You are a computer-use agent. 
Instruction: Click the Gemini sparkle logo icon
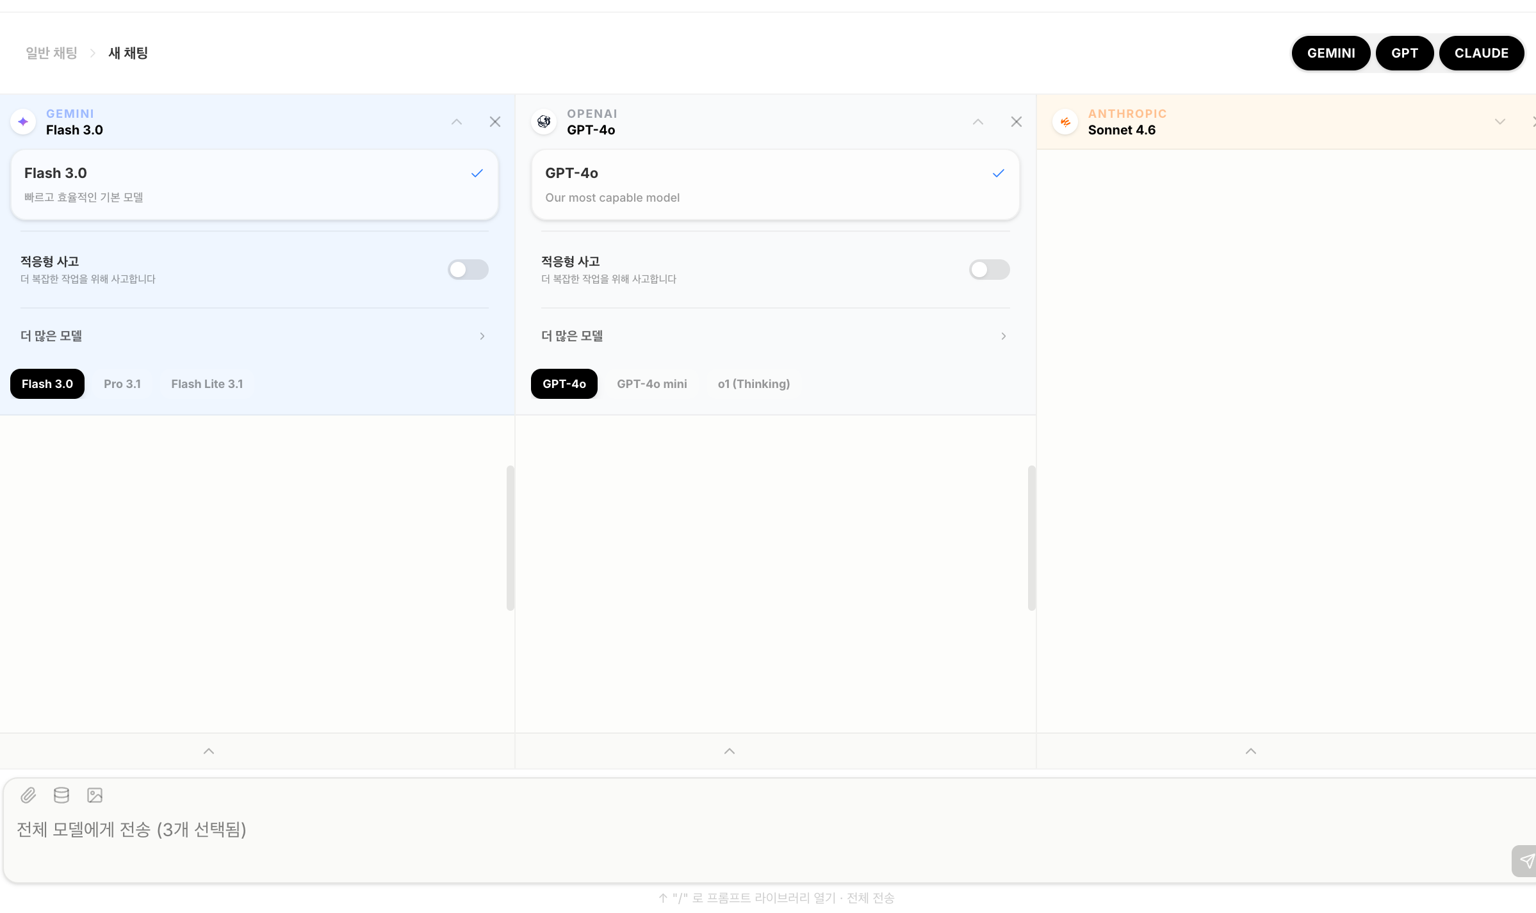[x=23, y=122]
